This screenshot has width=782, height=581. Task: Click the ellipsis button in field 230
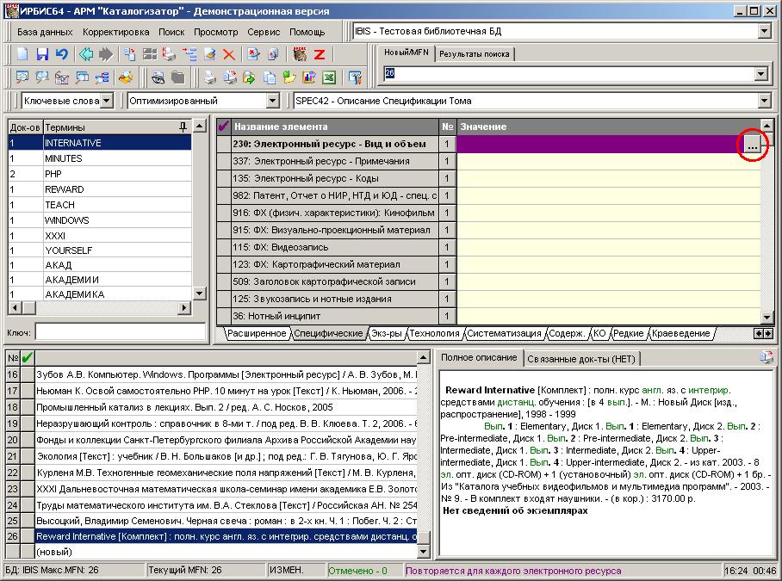coord(752,145)
